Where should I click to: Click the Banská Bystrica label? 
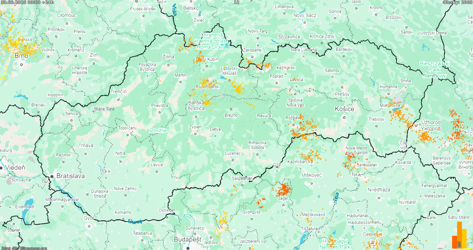point(196,106)
